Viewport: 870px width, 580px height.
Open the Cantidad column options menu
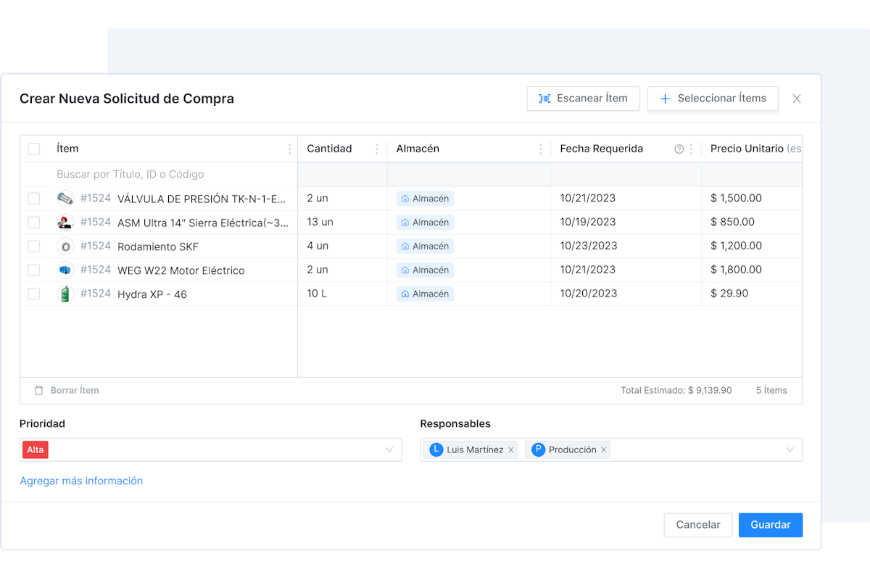(376, 149)
